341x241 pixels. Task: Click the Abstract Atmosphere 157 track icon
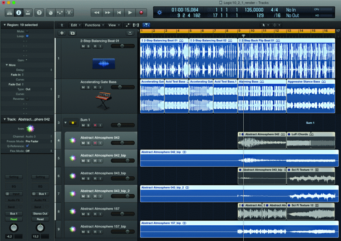click(73, 211)
